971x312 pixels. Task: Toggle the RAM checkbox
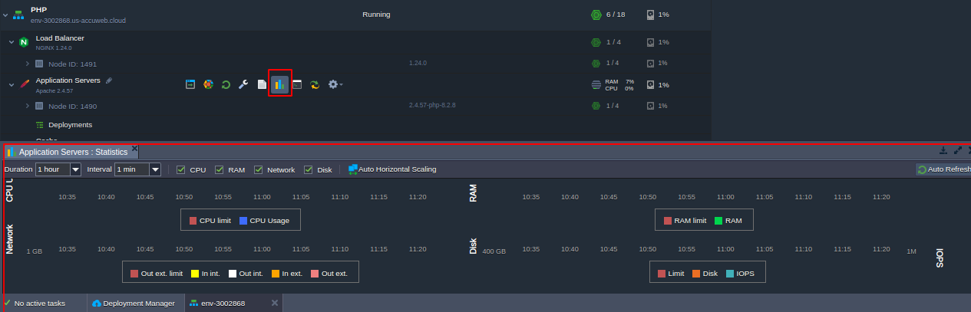(x=220, y=169)
